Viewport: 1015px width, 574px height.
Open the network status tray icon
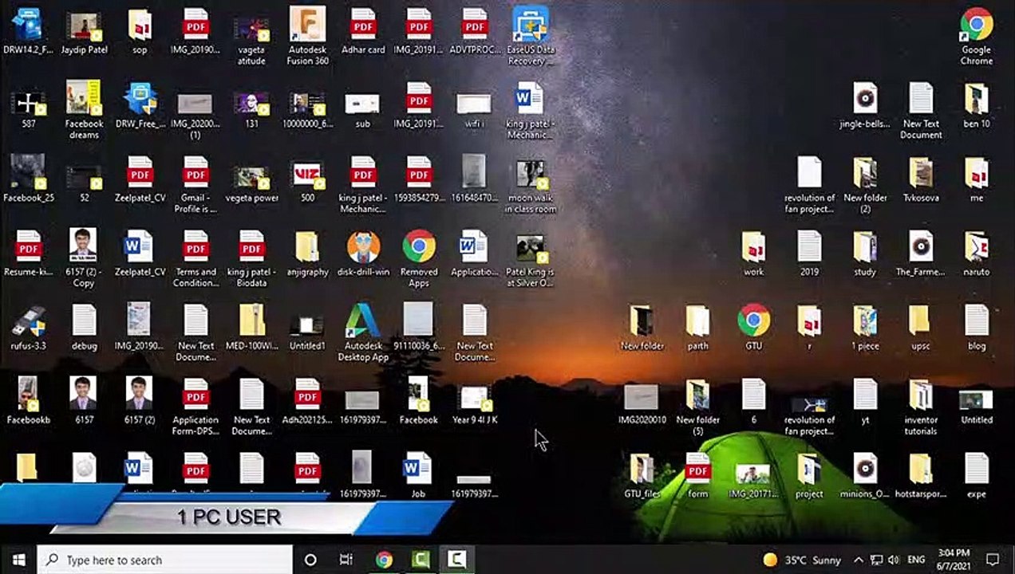pyautogui.click(x=876, y=560)
